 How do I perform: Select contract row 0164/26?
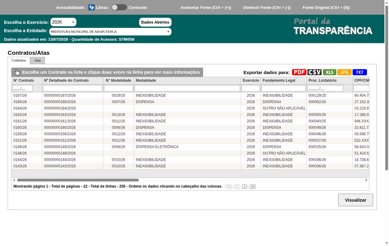(x=190, y=108)
